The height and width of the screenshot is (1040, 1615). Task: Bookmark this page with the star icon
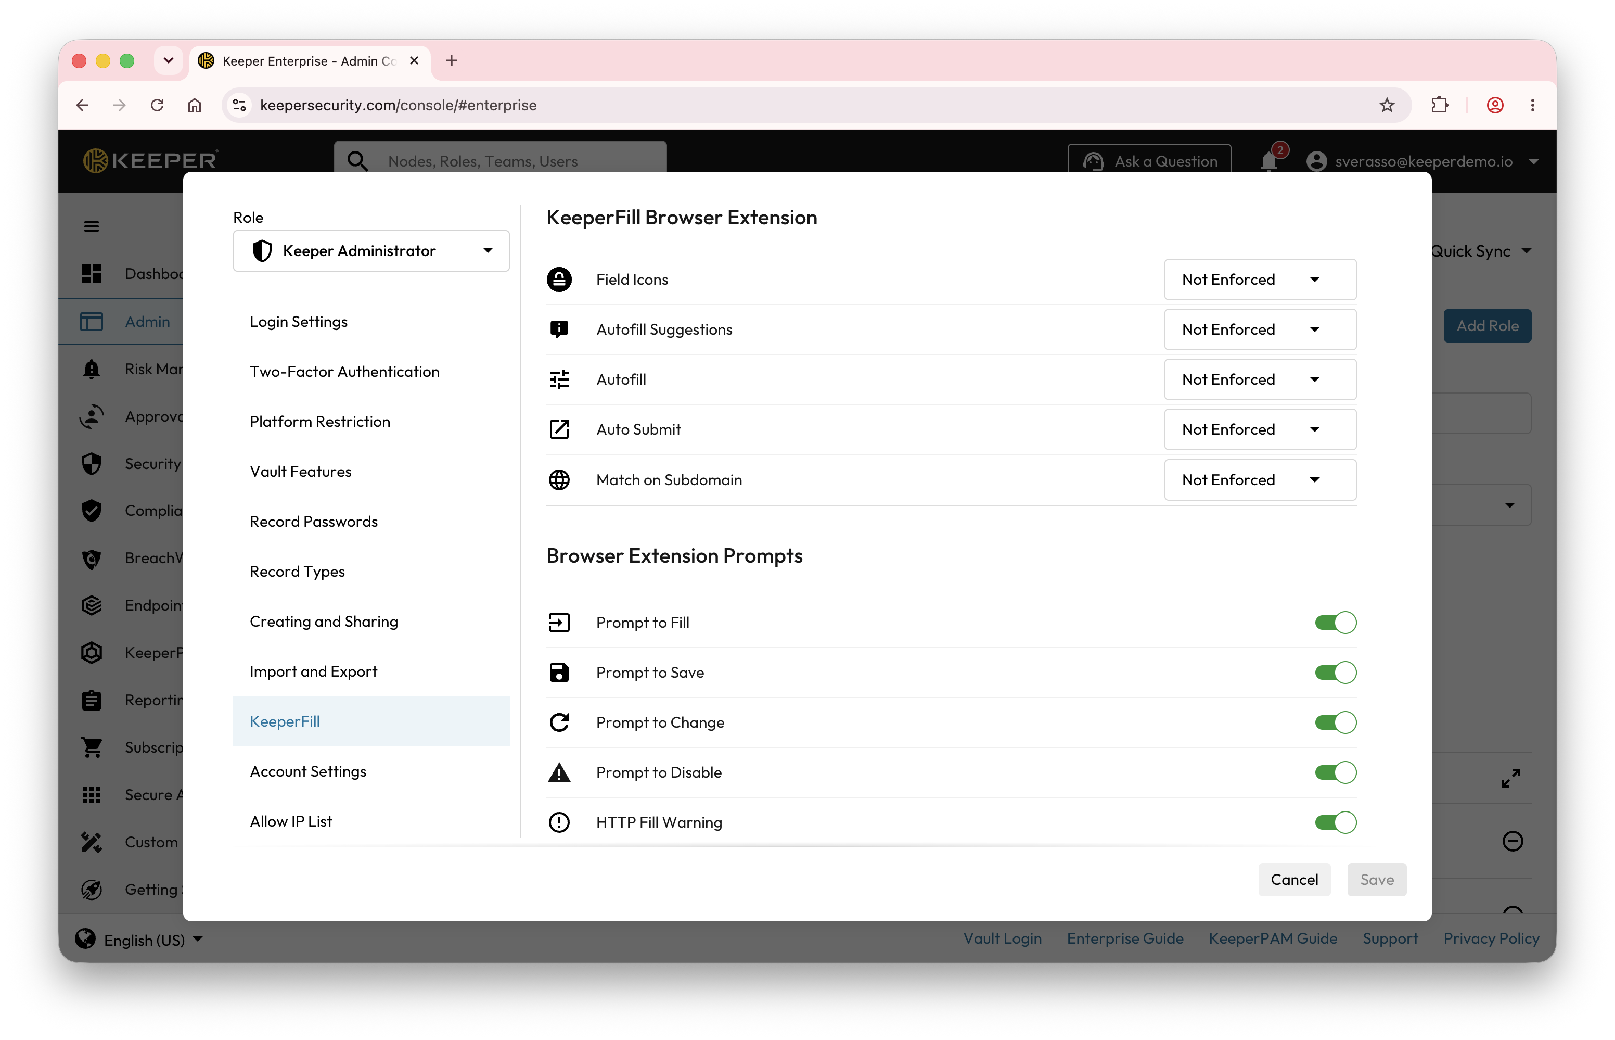(1387, 105)
